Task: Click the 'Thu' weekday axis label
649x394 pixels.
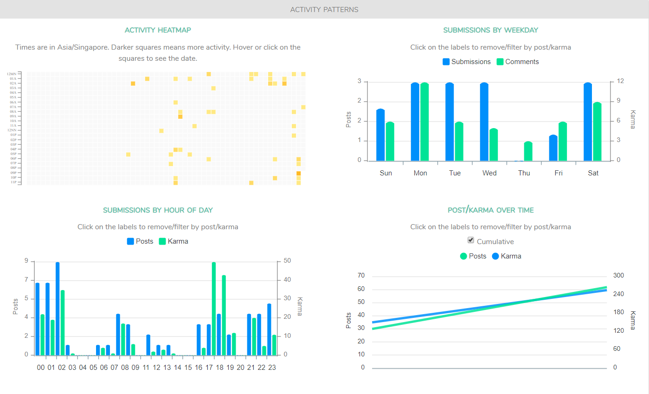Action: [x=524, y=173]
